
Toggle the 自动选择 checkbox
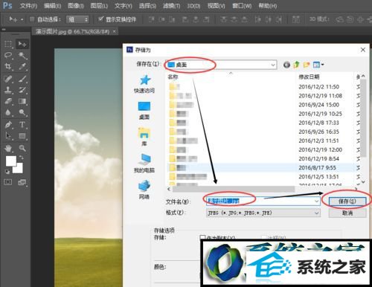coord(32,19)
